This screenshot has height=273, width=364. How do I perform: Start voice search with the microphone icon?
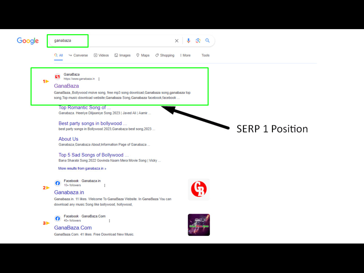click(x=189, y=41)
